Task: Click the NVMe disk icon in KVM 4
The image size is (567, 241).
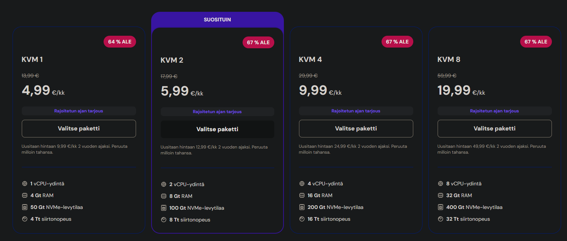Action: [302, 207]
